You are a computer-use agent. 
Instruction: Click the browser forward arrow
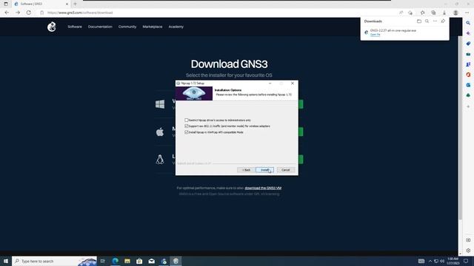click(18, 13)
